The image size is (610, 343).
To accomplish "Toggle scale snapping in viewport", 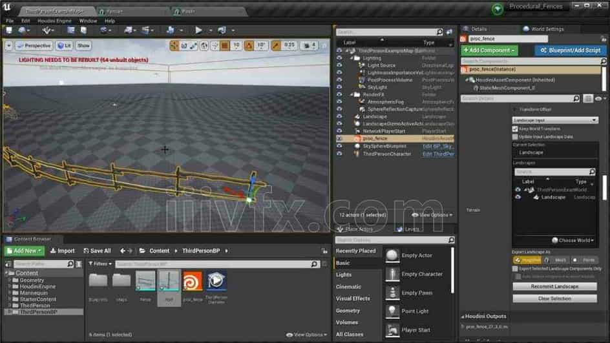I will [276, 46].
